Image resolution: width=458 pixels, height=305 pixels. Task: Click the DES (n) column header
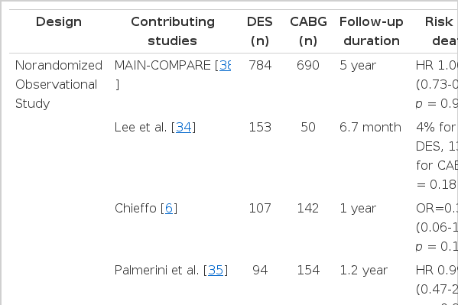[x=260, y=31]
